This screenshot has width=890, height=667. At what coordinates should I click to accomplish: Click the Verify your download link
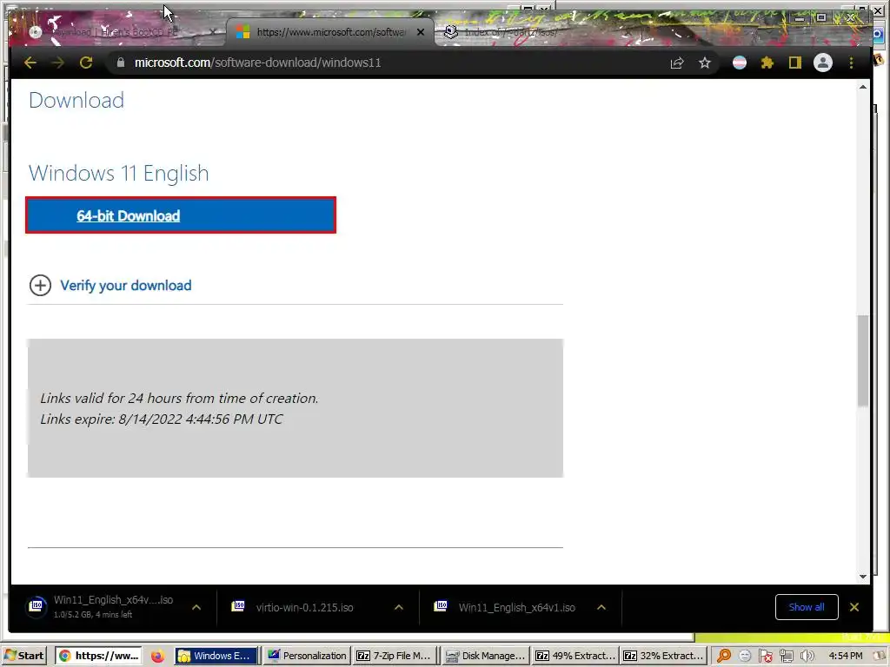125,285
